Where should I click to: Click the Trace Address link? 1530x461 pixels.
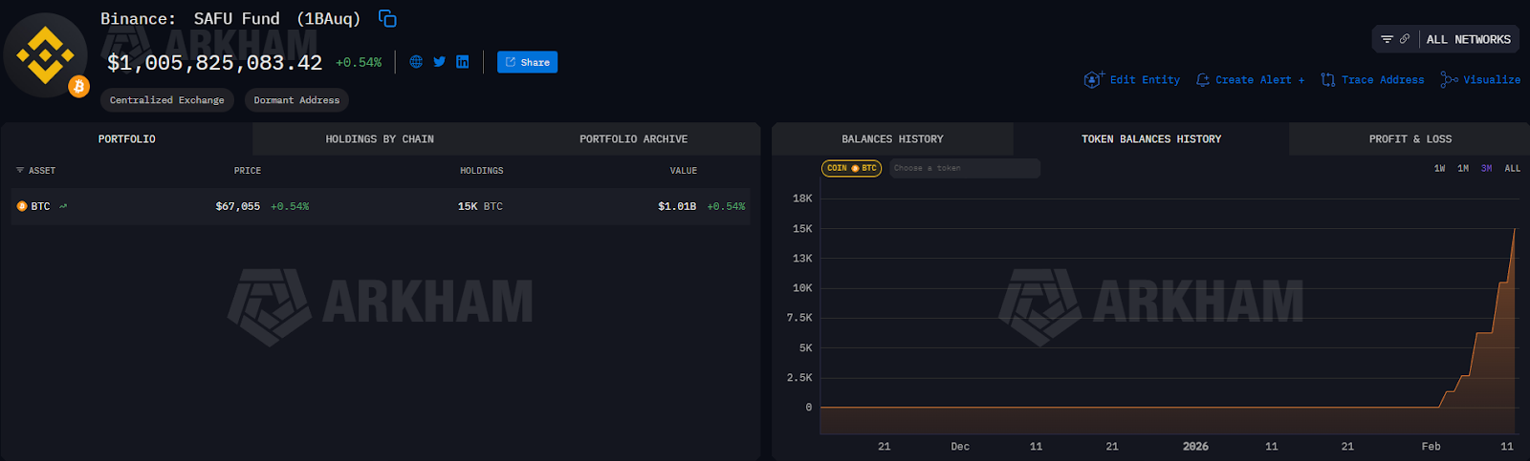tap(1372, 80)
